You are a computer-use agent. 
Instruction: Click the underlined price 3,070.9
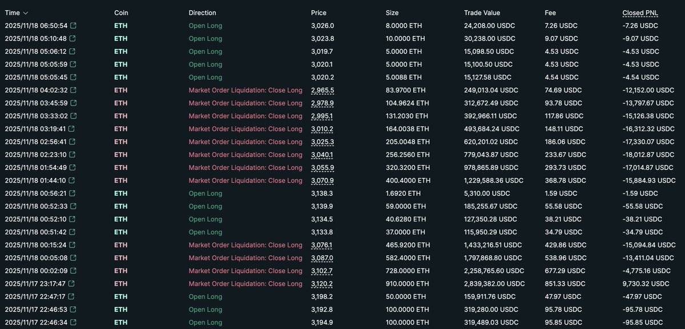pos(323,181)
